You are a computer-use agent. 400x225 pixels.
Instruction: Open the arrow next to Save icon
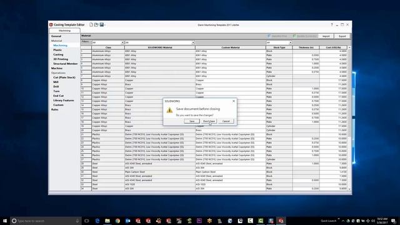tap(105, 25)
